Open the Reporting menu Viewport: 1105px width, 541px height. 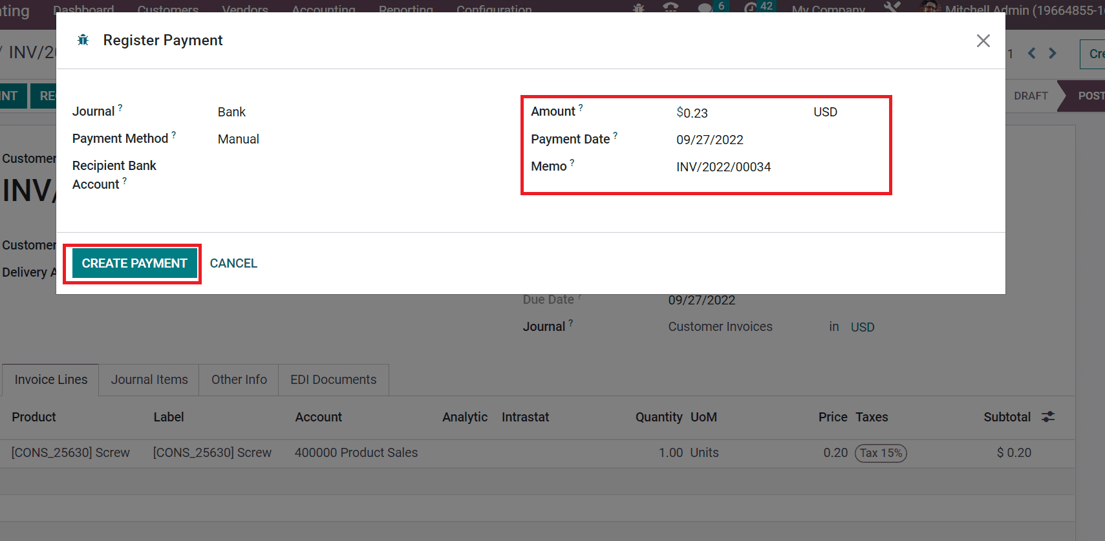(406, 9)
